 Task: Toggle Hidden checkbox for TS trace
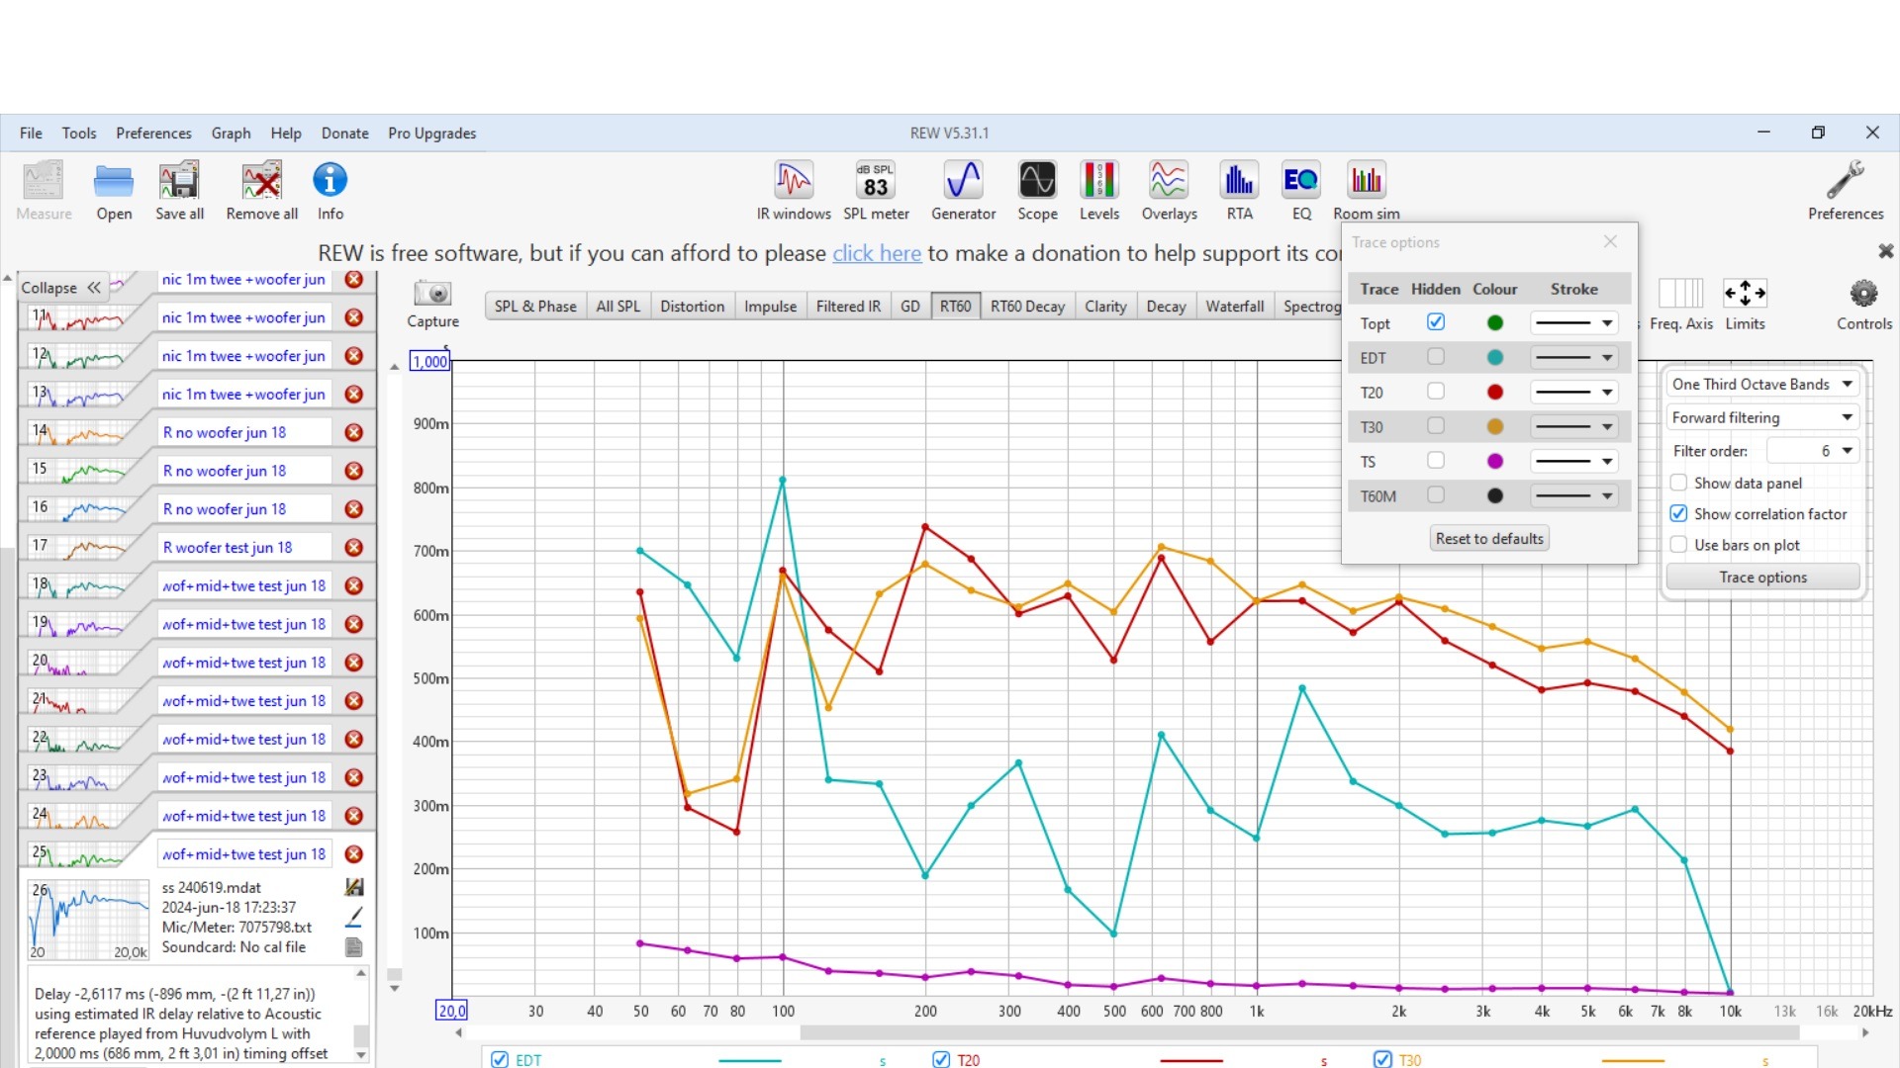tap(1436, 461)
